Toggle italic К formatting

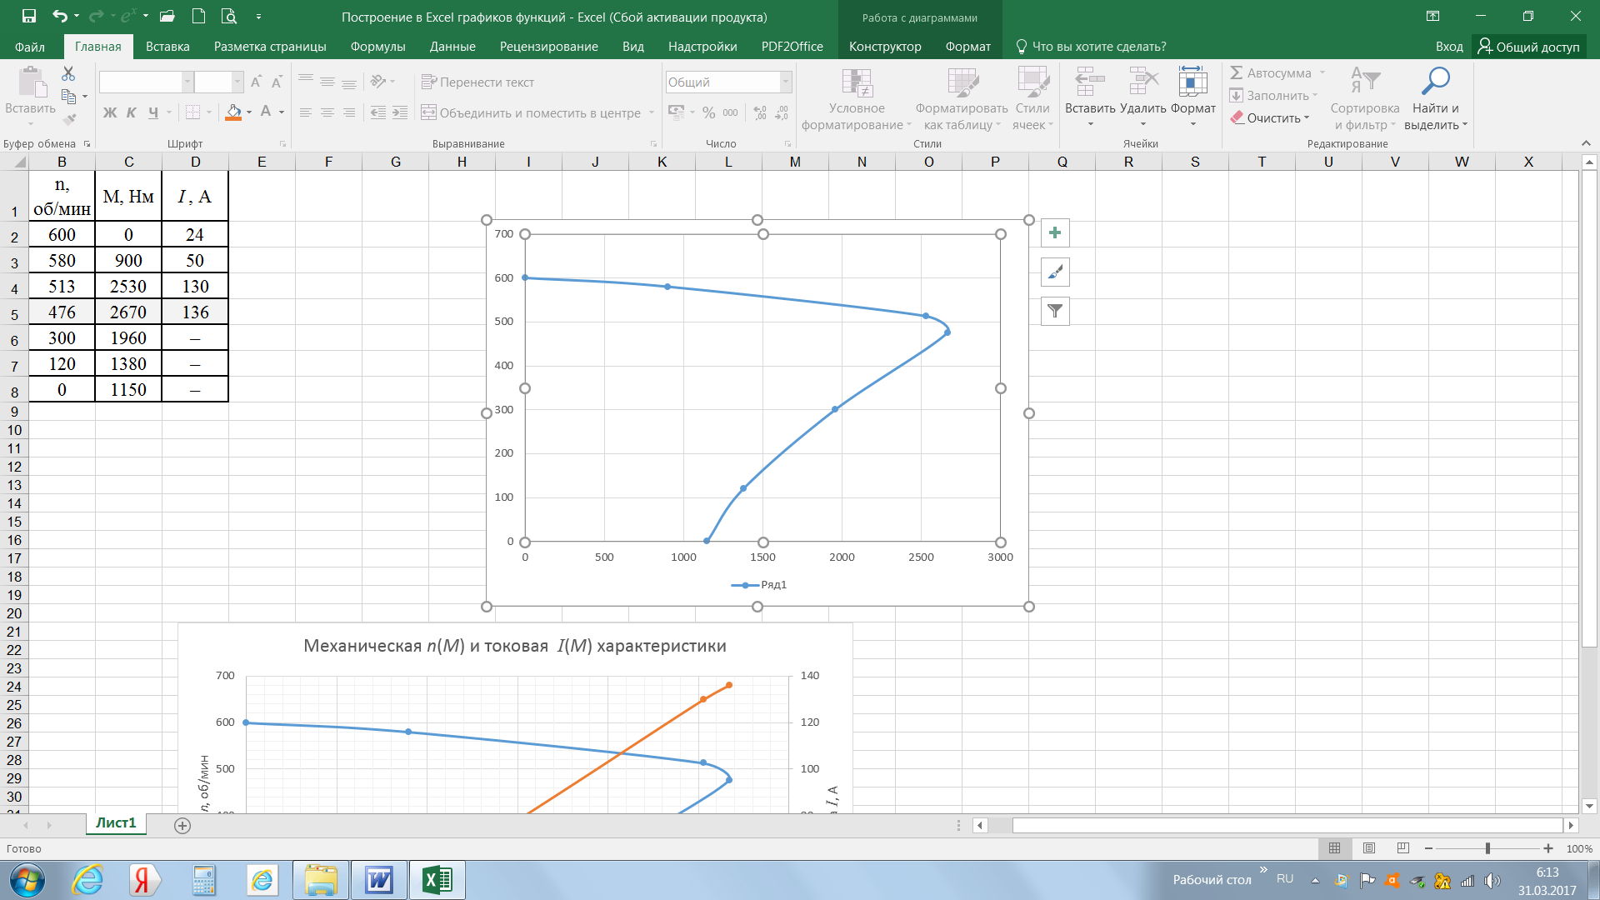pyautogui.click(x=131, y=112)
